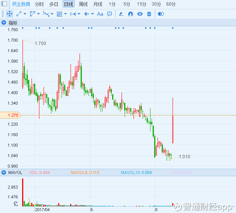The height and width of the screenshot is (213, 236).
Task: Toggle drawings visibility eye icon
Action: [140, 14]
